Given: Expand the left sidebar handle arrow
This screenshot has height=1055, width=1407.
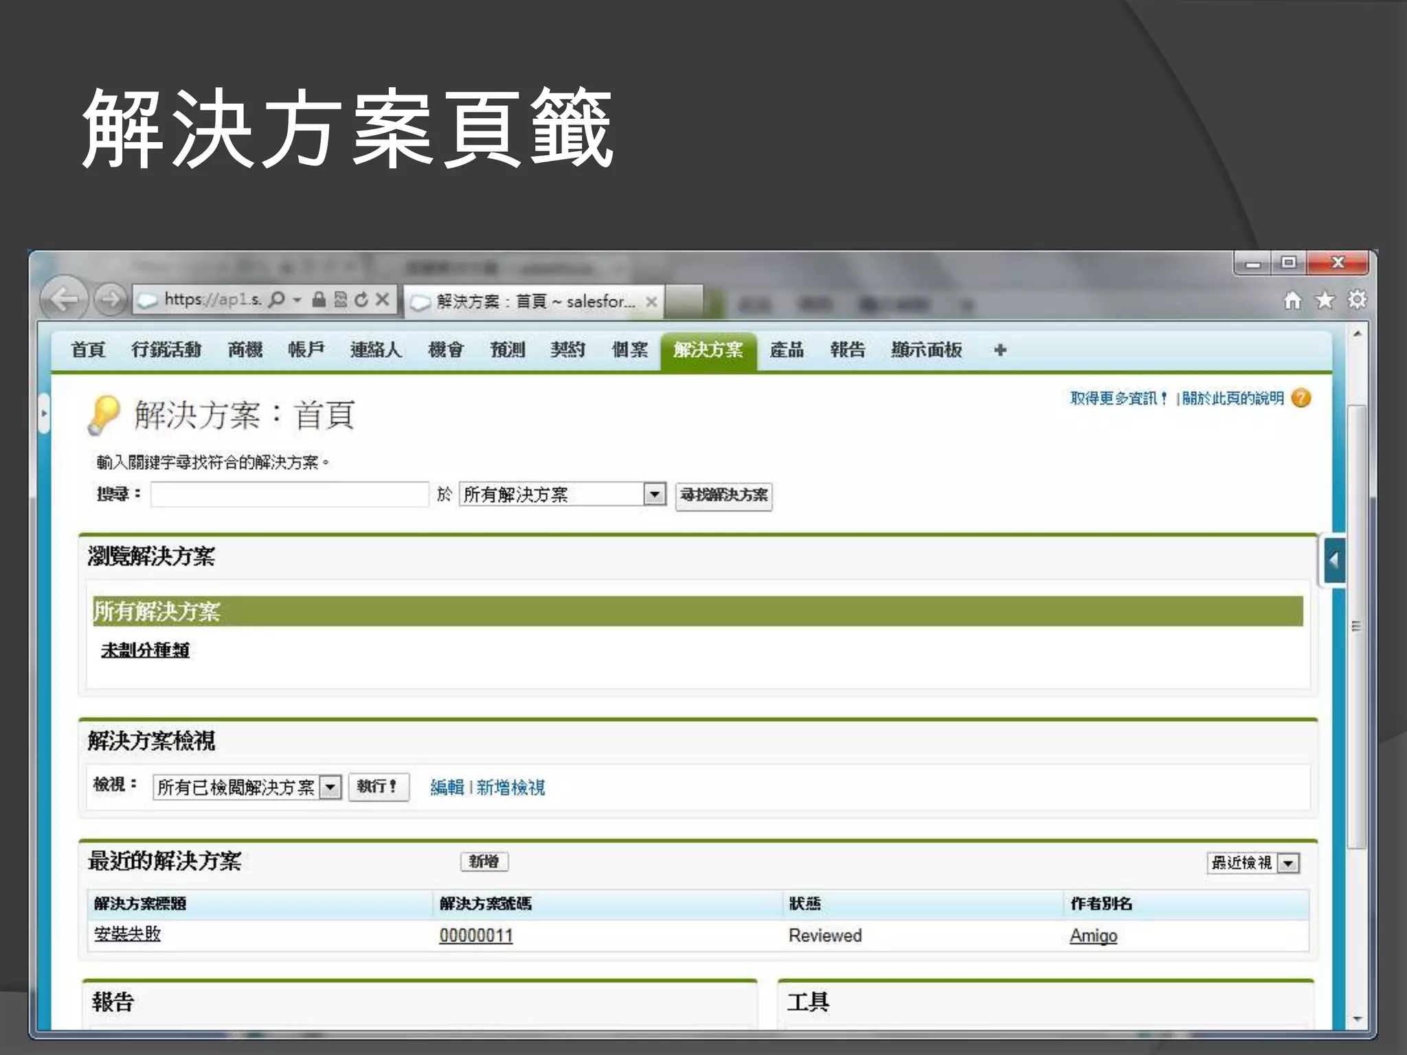Looking at the screenshot, I should 45,413.
